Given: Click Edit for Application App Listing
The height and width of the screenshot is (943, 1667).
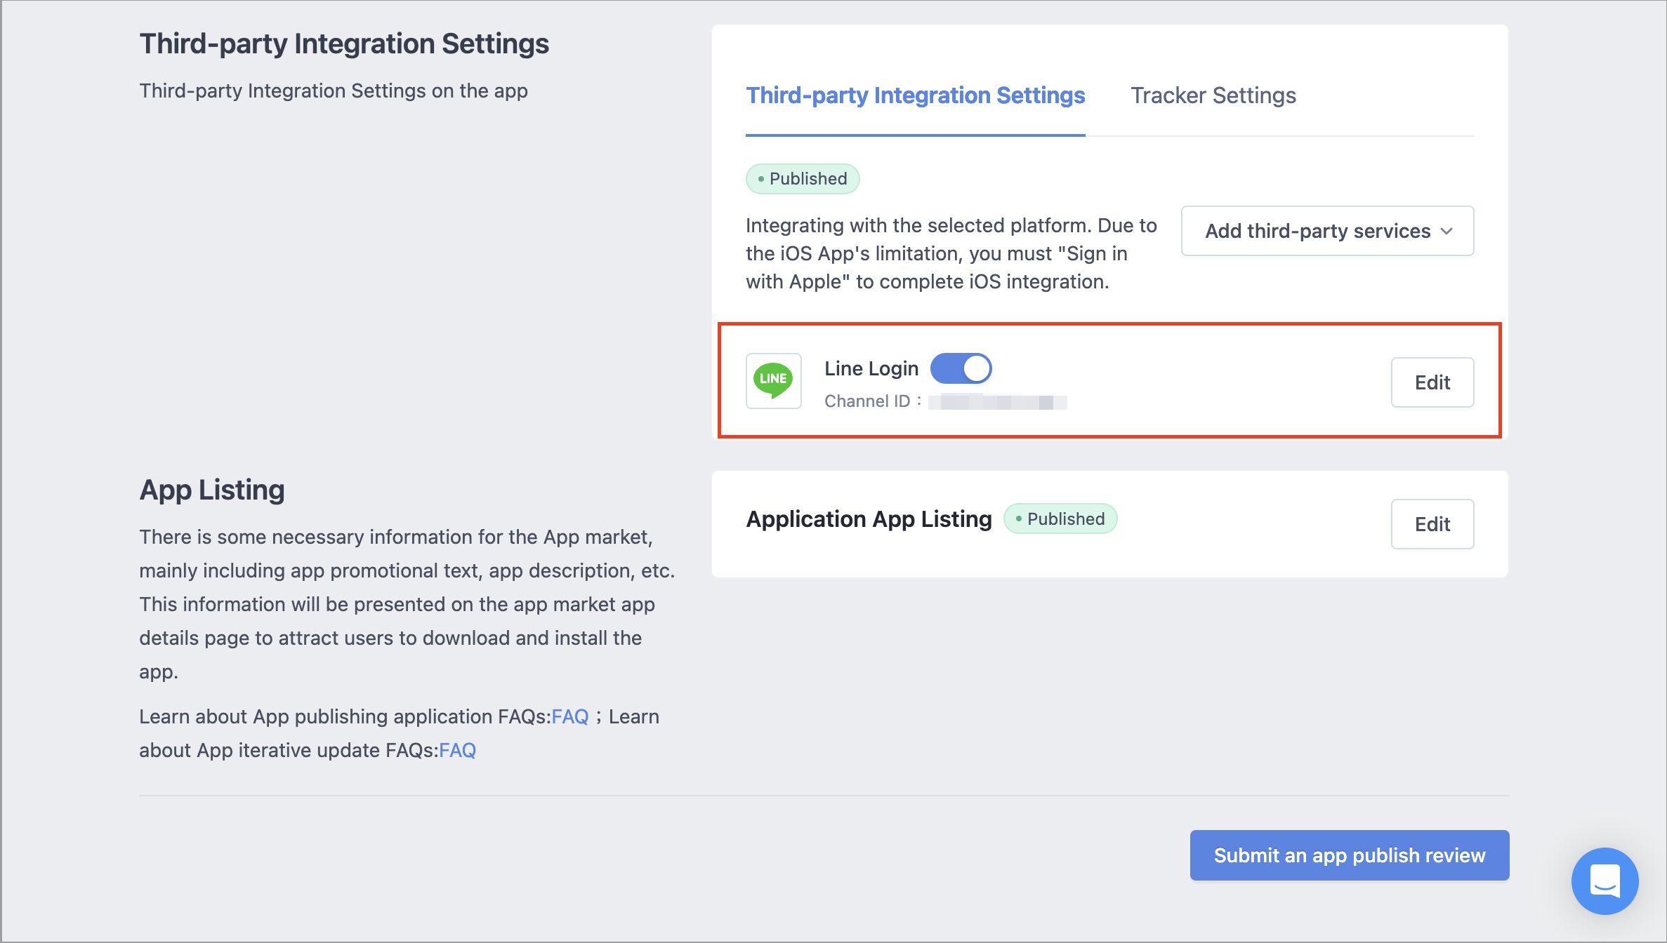Looking at the screenshot, I should coord(1432,524).
